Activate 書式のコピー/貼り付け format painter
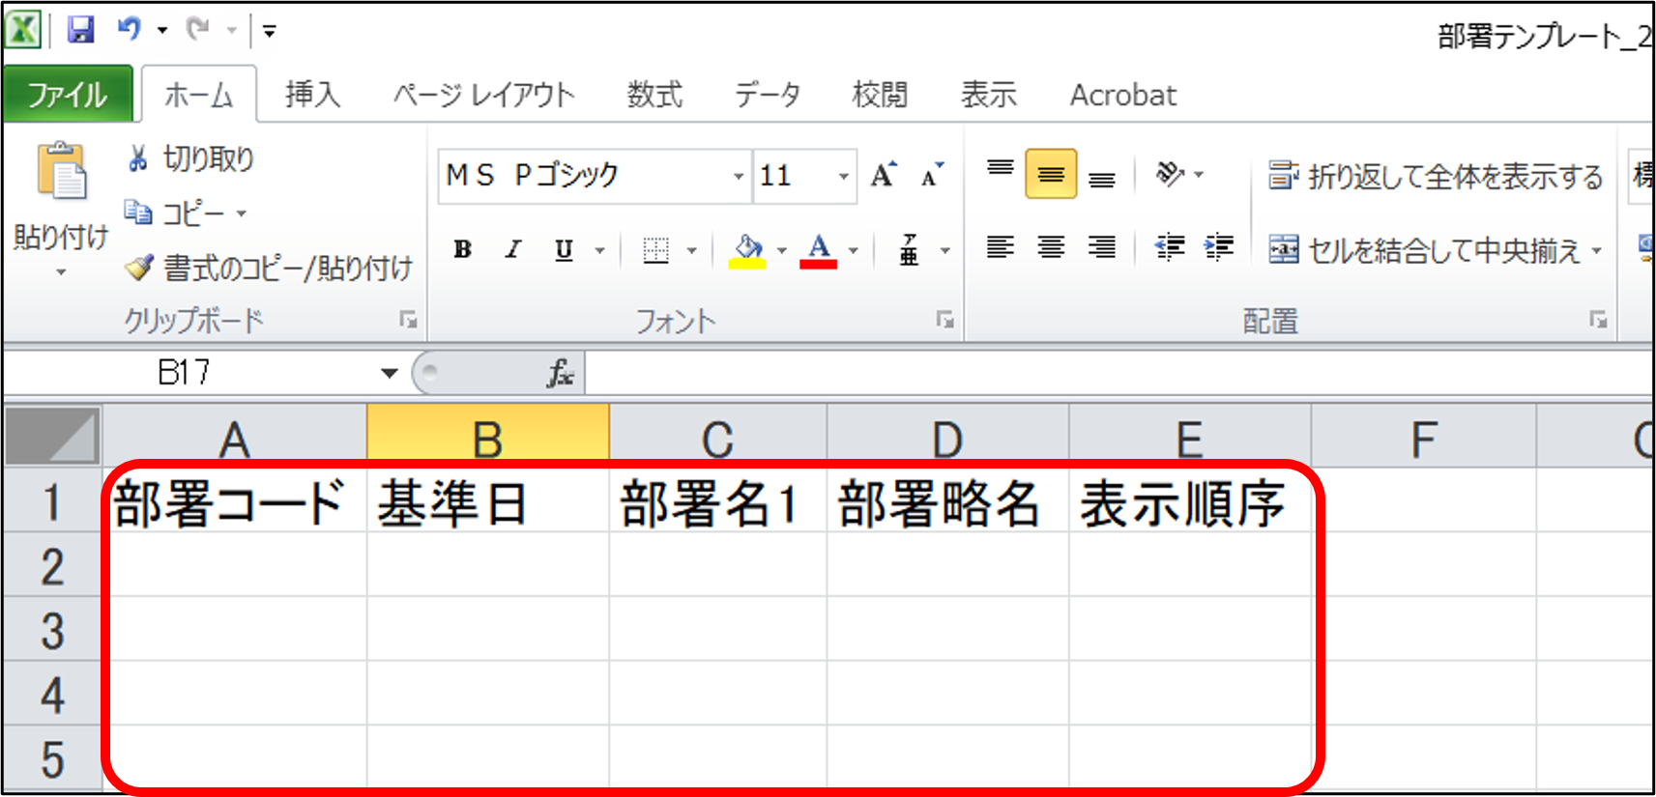Viewport: 1656px width, 797px height. (x=269, y=268)
